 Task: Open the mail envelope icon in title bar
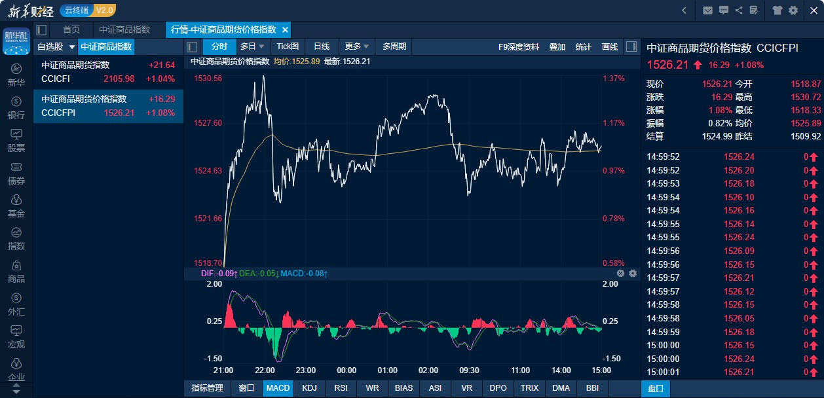pyautogui.click(x=707, y=10)
